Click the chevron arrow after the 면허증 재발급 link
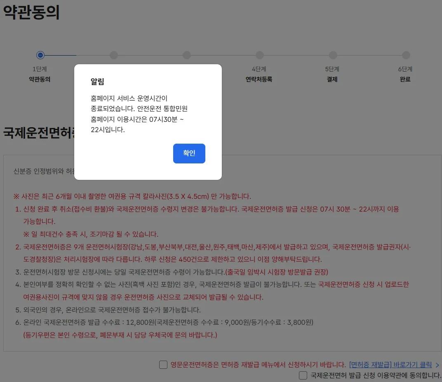 (437, 365)
